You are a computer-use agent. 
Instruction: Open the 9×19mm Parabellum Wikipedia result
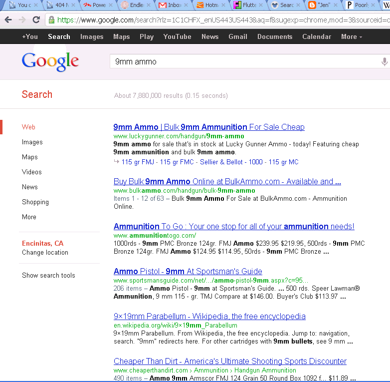(x=209, y=316)
